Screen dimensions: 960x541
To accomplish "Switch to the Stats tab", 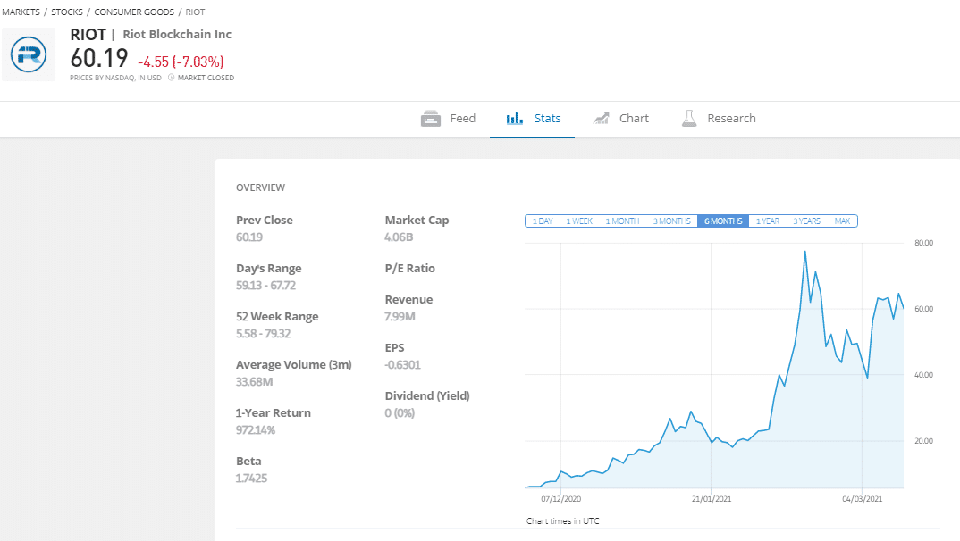I will tap(532, 119).
